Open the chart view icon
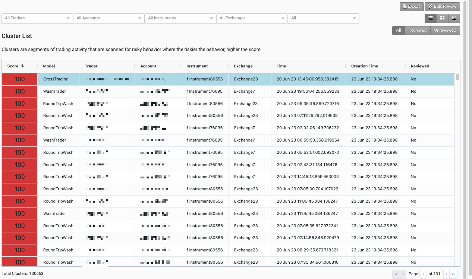Viewport: 472px width, 279px height. coord(454,18)
